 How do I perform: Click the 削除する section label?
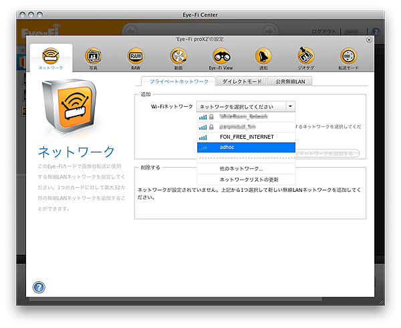150,168
